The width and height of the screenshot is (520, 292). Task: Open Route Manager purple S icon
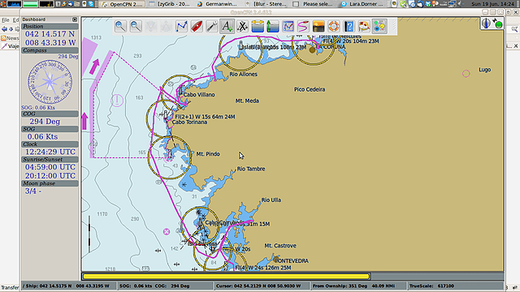point(303,26)
